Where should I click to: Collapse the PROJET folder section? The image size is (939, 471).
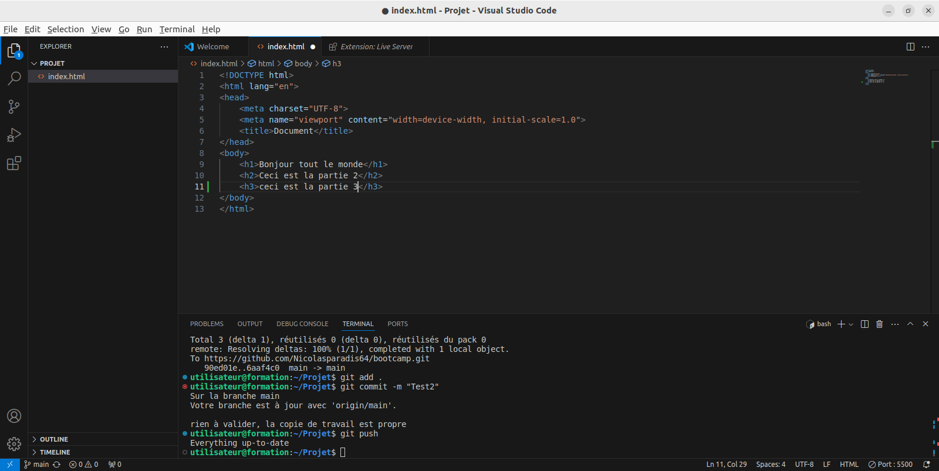pos(103,63)
